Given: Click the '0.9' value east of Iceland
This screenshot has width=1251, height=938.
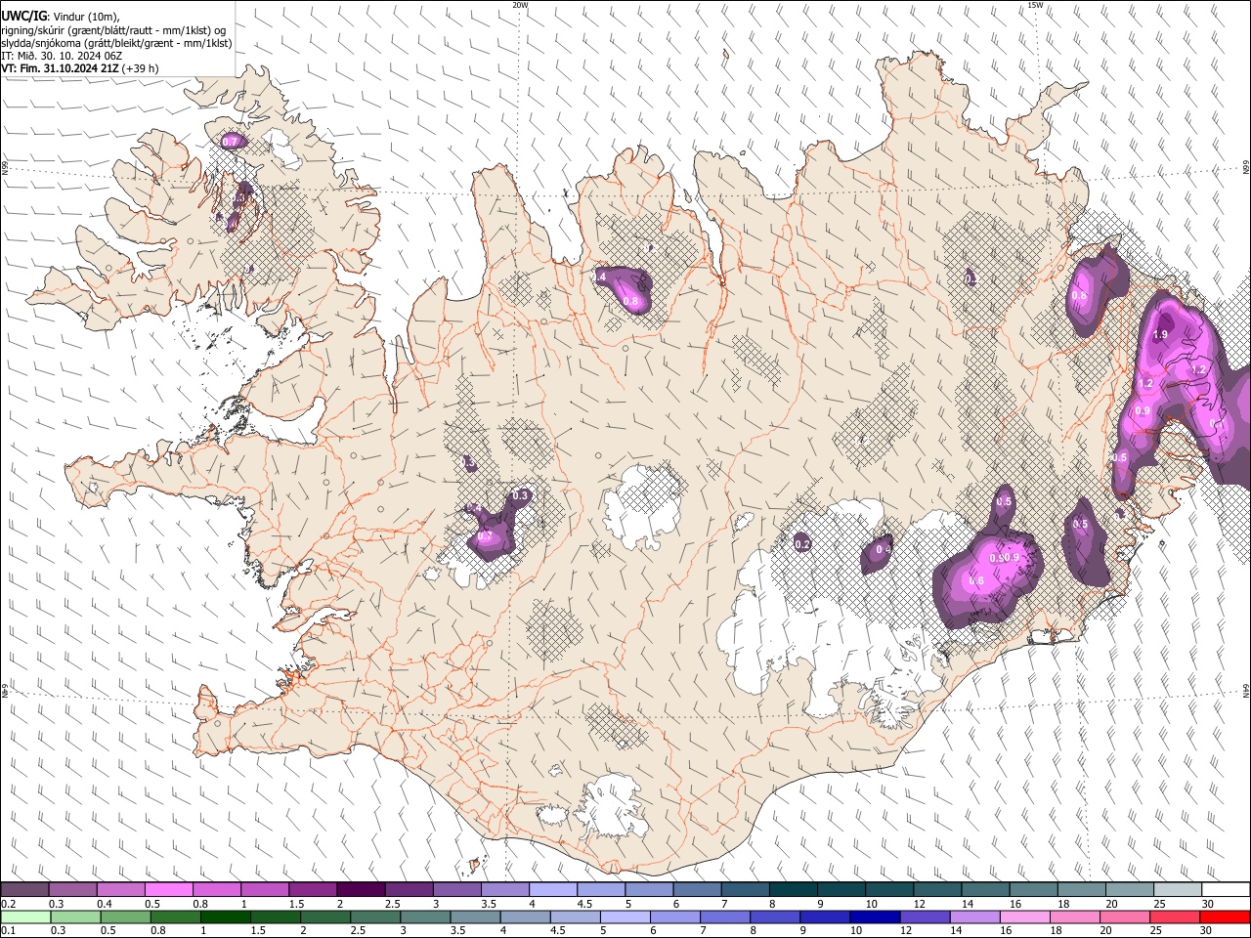Looking at the screenshot, I should click(x=1143, y=411).
